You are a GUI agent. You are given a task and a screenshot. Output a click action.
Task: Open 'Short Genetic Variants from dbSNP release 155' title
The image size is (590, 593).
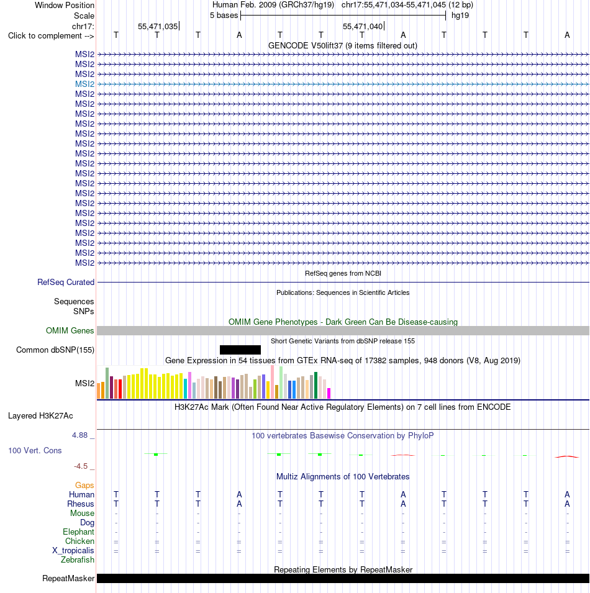(343, 341)
